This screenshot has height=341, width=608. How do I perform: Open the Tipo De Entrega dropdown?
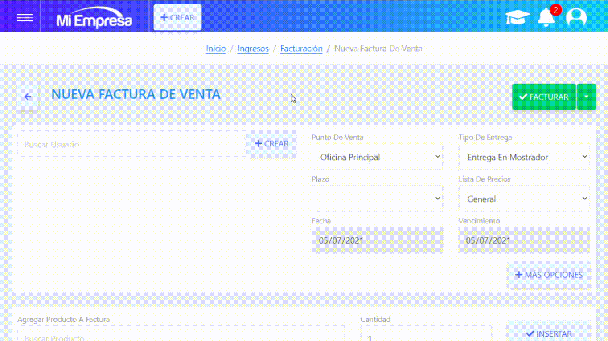(x=524, y=157)
